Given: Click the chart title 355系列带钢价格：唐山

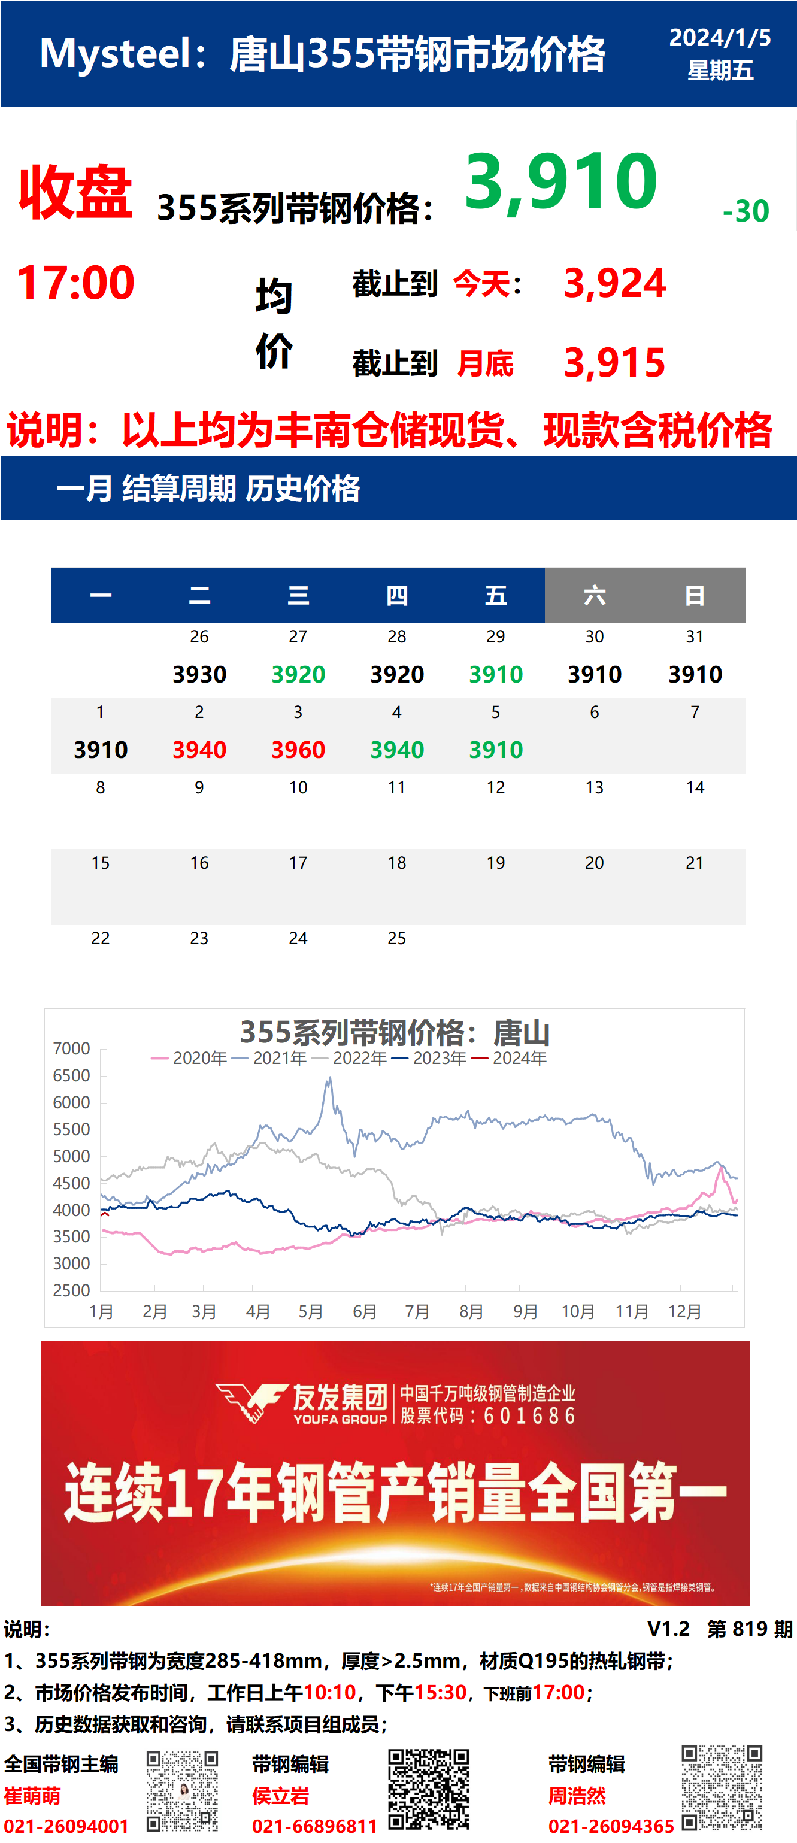Looking at the screenshot, I should [395, 1032].
